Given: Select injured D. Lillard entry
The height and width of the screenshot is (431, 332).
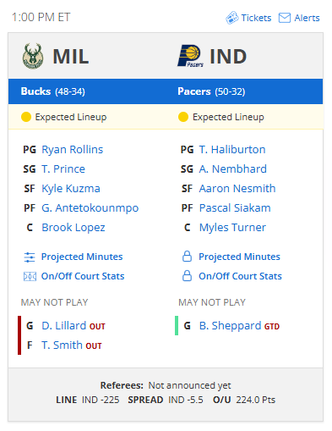Looking at the screenshot, I should pyautogui.click(x=64, y=326).
